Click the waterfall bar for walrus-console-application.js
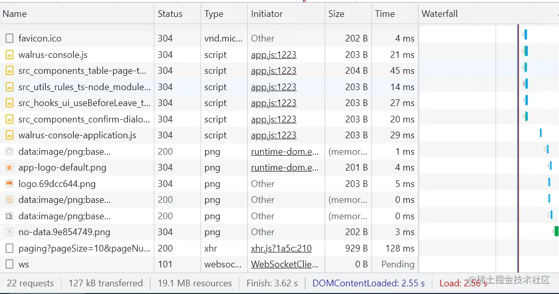The height and width of the screenshot is (294, 559). 541,133
